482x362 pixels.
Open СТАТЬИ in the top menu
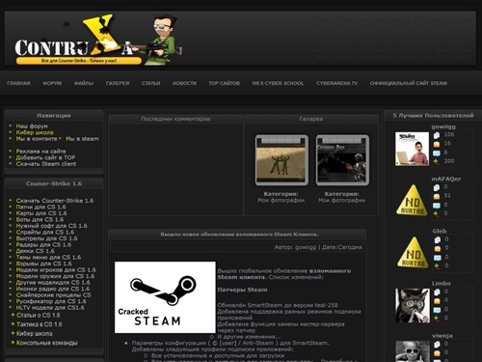tap(150, 83)
